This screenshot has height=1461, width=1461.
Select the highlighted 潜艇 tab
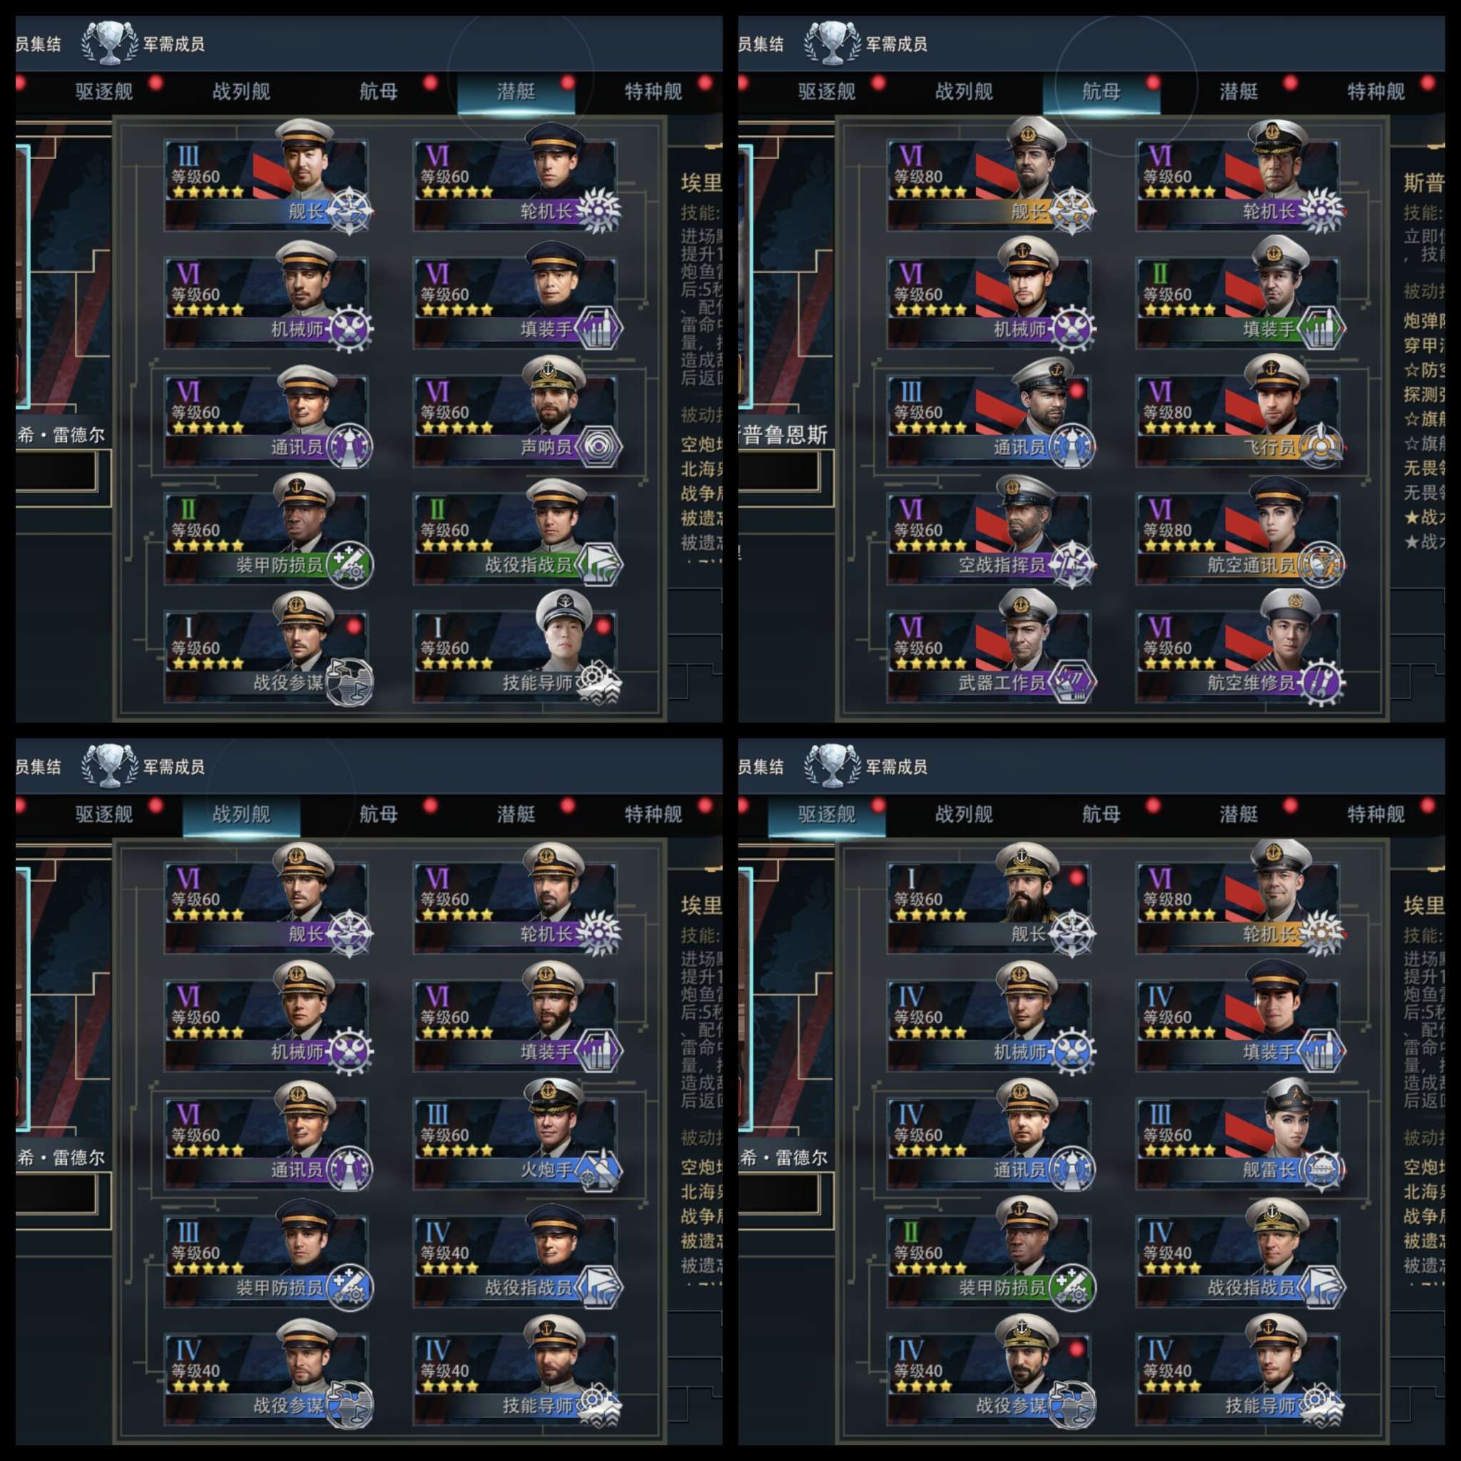[x=516, y=92]
